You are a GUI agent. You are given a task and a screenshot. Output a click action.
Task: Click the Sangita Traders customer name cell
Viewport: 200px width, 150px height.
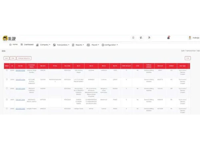click(32, 109)
